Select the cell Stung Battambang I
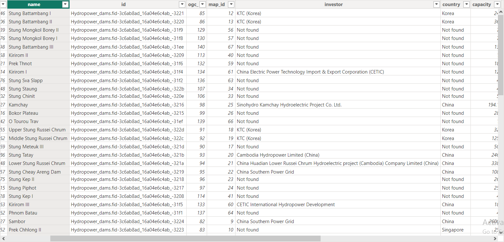 point(38,13)
